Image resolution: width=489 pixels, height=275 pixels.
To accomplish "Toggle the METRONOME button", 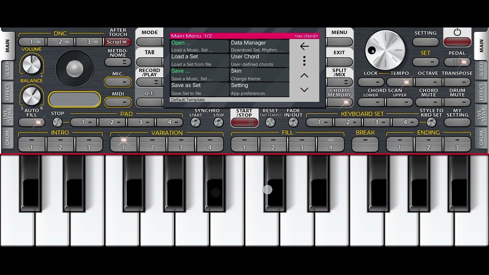I will (118, 62).
